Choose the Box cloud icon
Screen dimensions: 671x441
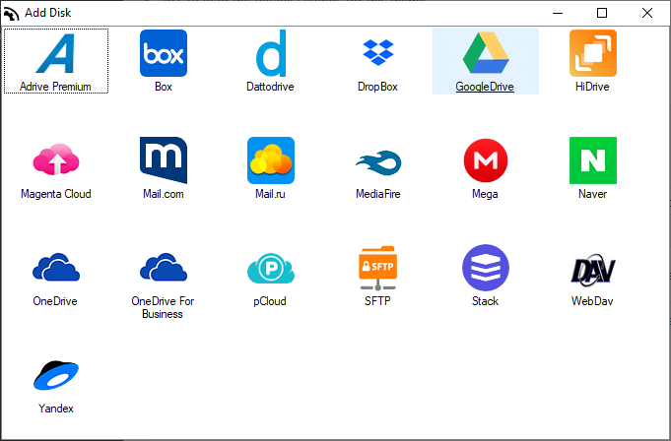point(164,53)
